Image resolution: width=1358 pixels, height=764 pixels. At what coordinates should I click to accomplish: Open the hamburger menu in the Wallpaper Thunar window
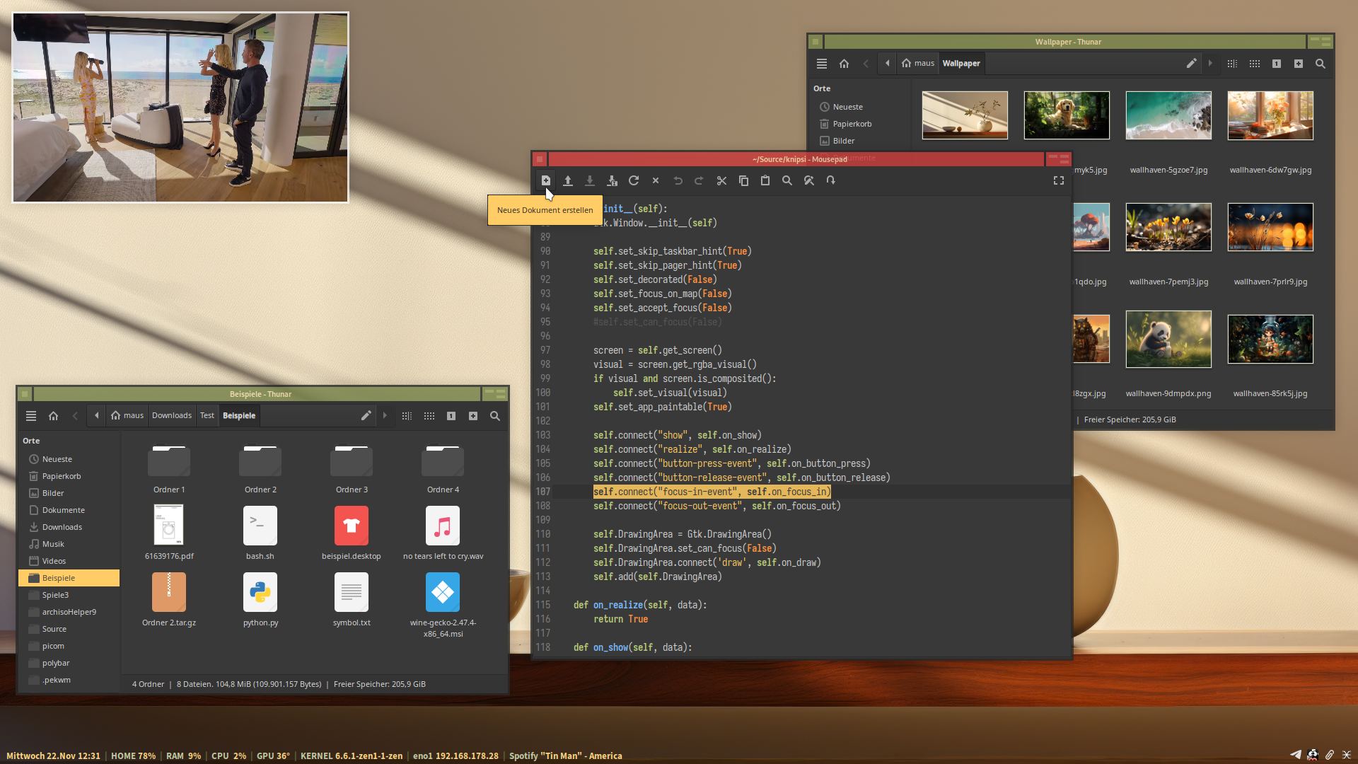(x=822, y=64)
